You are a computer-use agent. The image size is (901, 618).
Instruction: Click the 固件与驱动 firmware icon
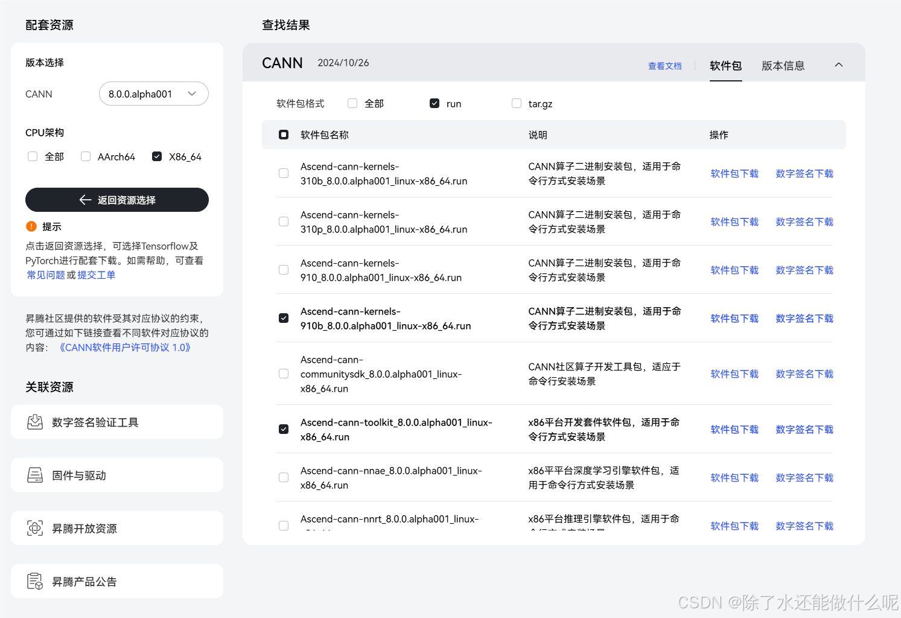click(x=35, y=475)
